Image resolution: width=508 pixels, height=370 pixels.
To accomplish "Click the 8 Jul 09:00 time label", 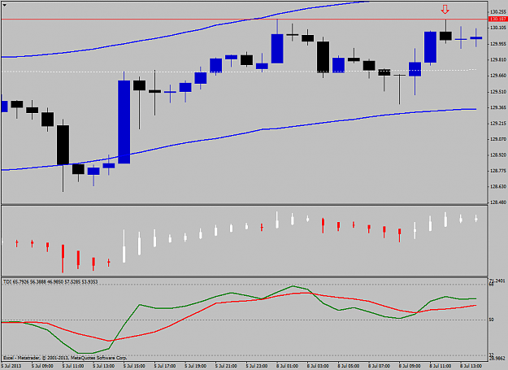I will [x=410, y=366].
